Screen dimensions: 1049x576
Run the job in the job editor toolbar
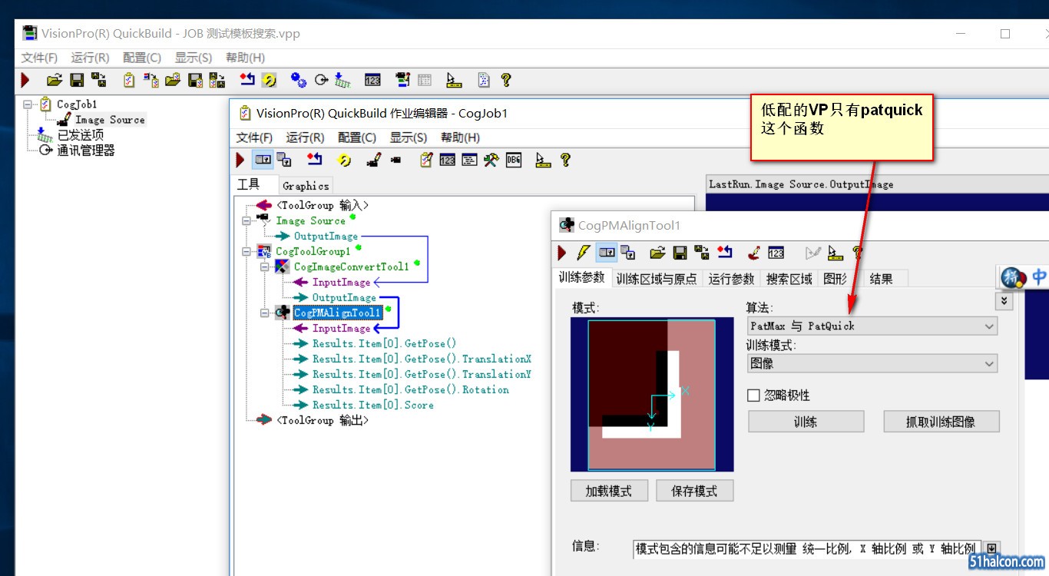[x=240, y=160]
